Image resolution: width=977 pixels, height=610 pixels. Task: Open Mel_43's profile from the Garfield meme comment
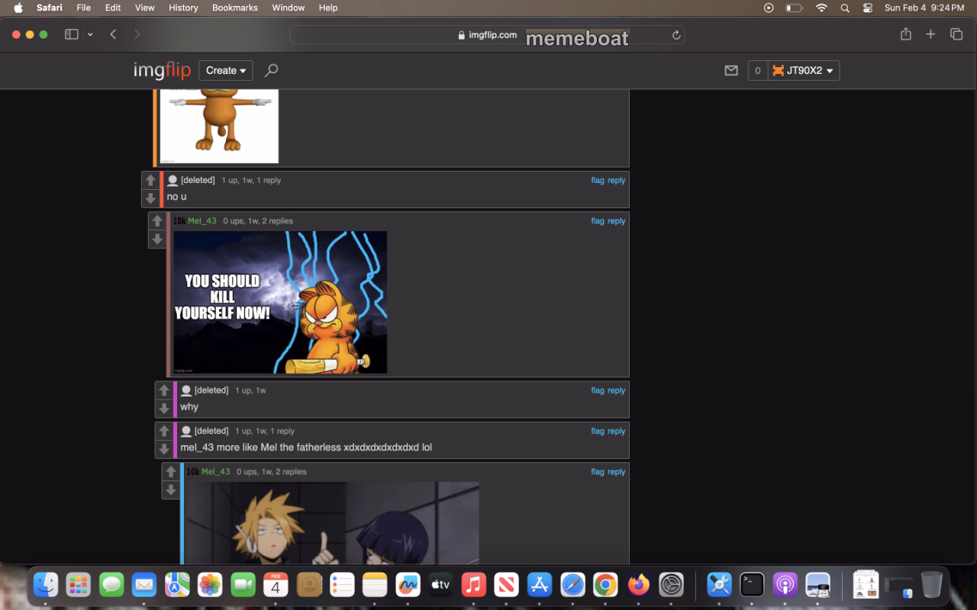pyautogui.click(x=202, y=221)
